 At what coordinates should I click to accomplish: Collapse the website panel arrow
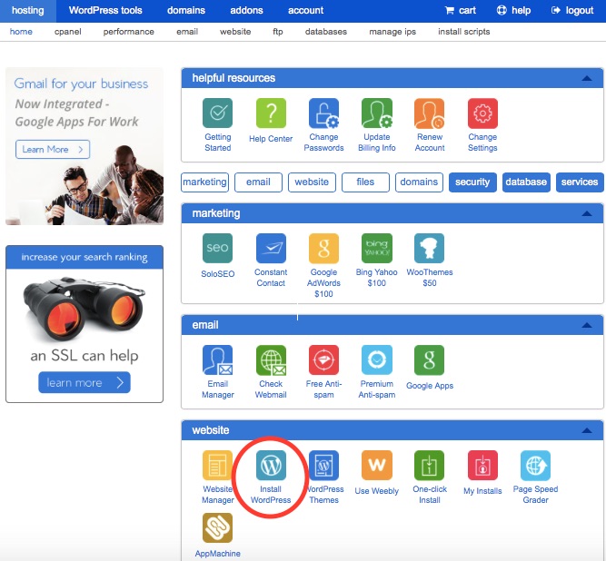(587, 430)
